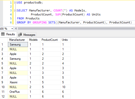The image size is (135, 99).
Task: Switch to the Results tab
Action: [8, 34]
